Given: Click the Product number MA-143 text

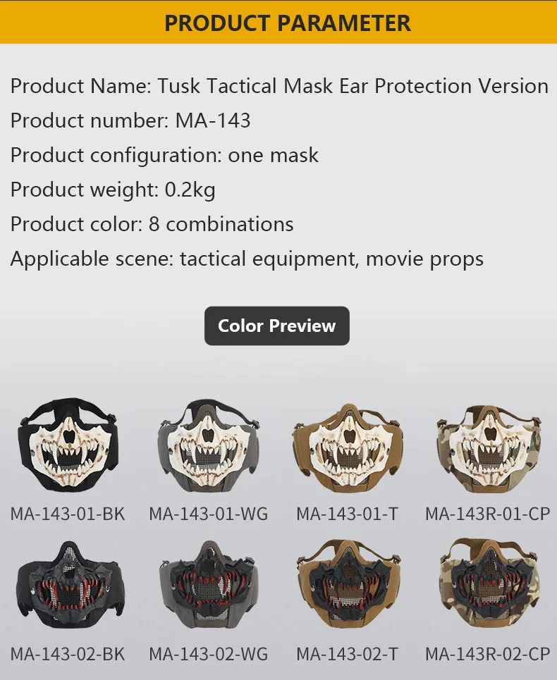Looking at the screenshot, I should click(x=130, y=120).
